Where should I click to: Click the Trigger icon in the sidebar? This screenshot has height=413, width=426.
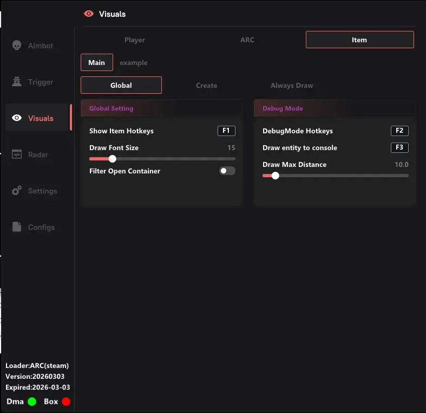tap(17, 82)
